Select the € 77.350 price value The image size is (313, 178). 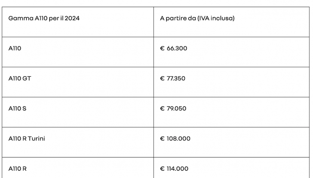click(x=173, y=78)
